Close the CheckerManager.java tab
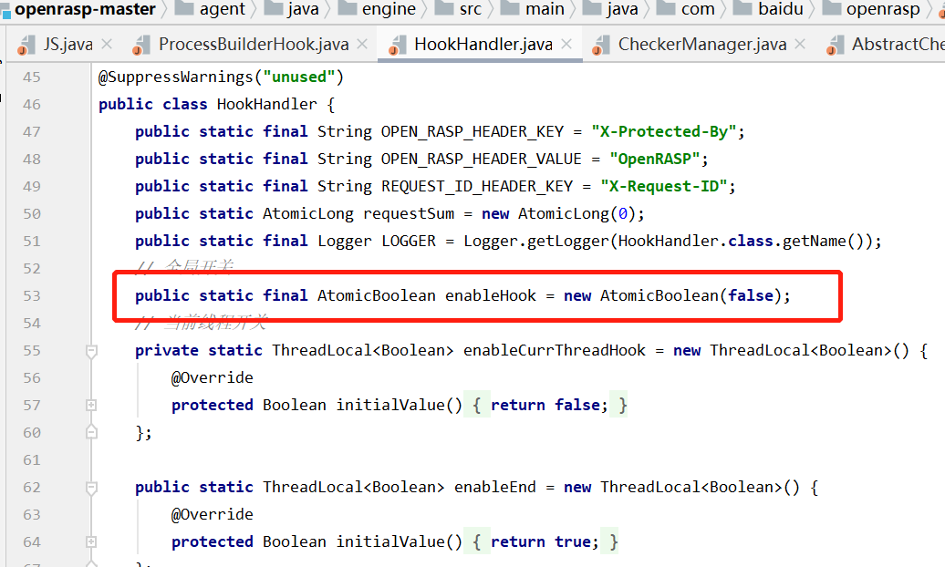Image resolution: width=945 pixels, height=567 pixels. point(800,44)
